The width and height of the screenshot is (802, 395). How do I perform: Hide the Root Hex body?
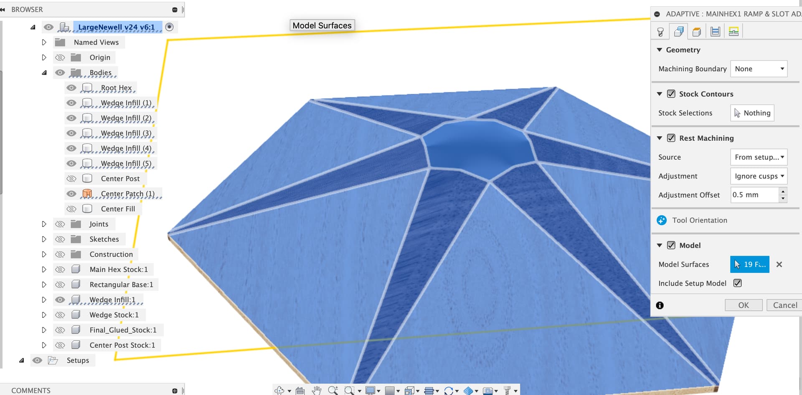[71, 88]
